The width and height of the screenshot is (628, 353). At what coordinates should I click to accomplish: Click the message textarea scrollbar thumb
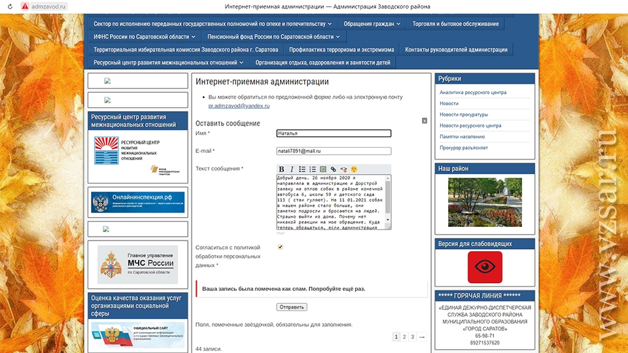click(388, 197)
